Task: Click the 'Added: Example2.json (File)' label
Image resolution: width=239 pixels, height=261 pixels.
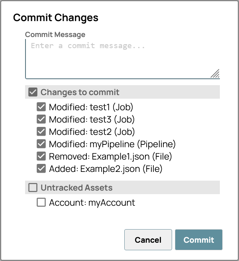Action: click(106, 169)
